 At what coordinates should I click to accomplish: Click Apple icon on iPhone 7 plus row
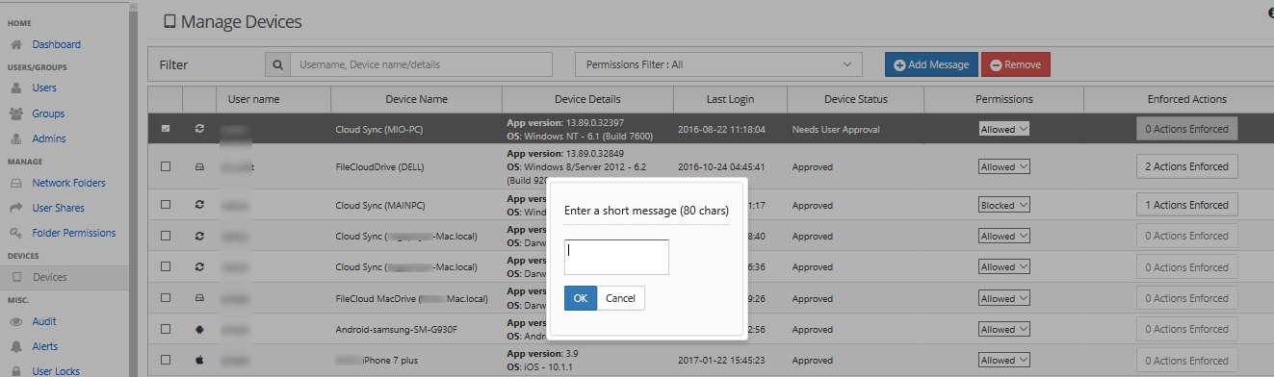pos(199,360)
